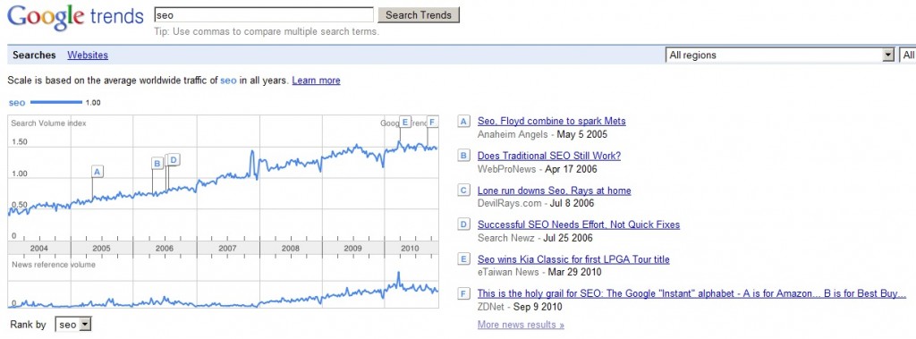The height and width of the screenshot is (339, 916).
Task: Select marker B flag on the chart
Action: pos(157,163)
